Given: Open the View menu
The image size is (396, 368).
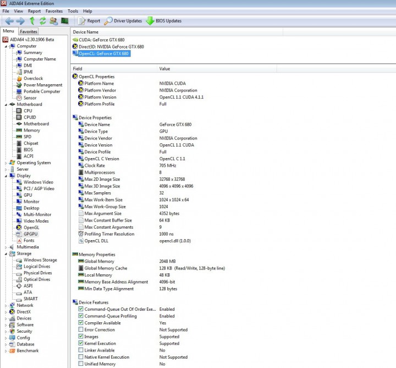Looking at the screenshot, I should point(18,11).
